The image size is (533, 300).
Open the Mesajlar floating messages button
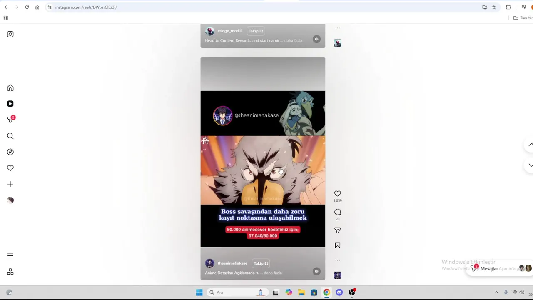point(500,268)
